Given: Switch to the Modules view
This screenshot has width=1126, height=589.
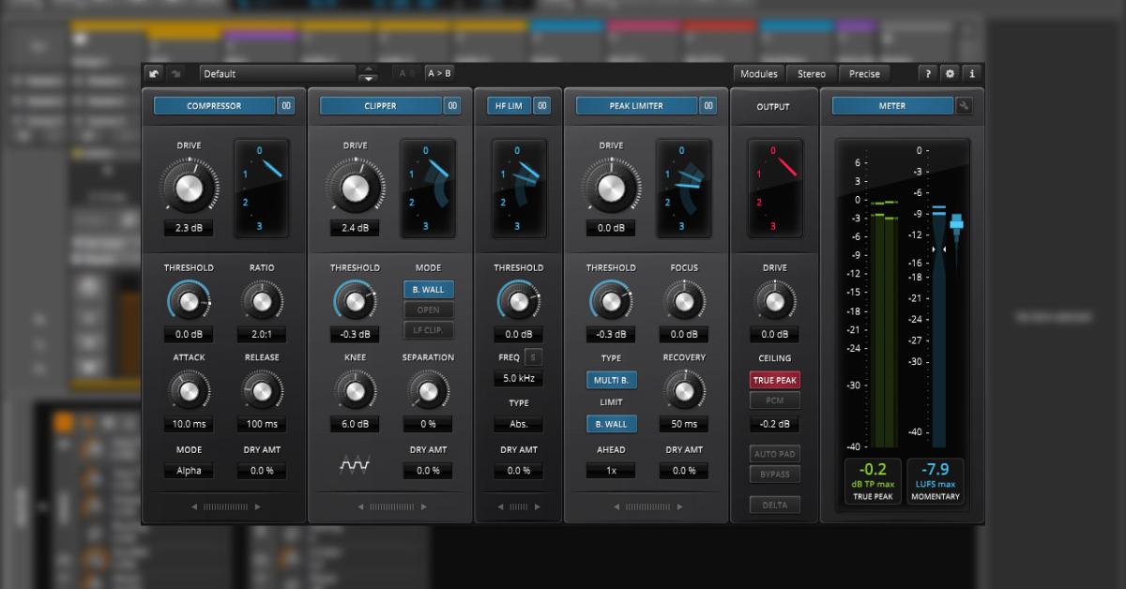Looking at the screenshot, I should (759, 74).
